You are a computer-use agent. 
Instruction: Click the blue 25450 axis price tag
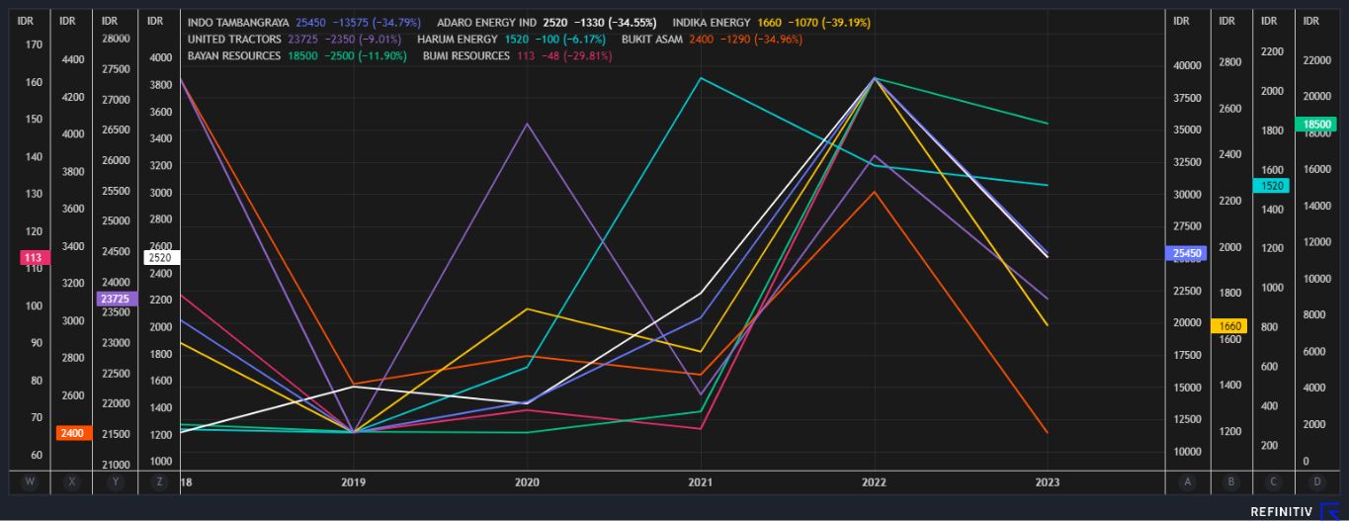pyautogui.click(x=1187, y=253)
